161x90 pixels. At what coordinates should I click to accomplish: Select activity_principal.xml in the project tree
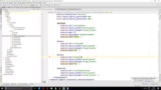(20, 36)
